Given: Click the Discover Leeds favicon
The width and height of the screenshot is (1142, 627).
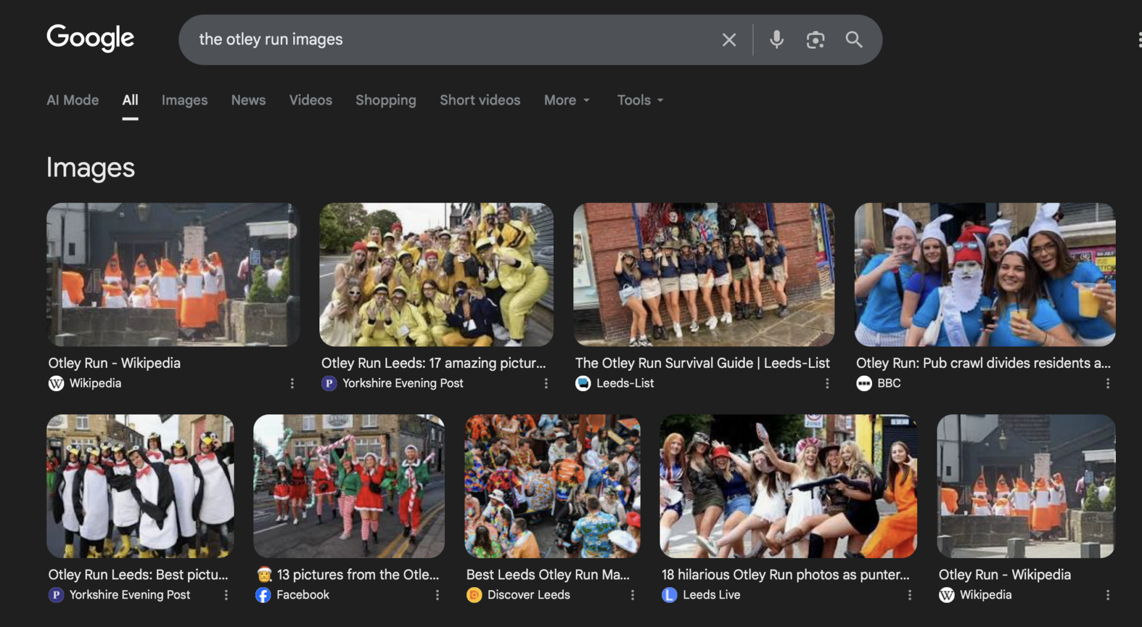Looking at the screenshot, I should pyautogui.click(x=474, y=595).
